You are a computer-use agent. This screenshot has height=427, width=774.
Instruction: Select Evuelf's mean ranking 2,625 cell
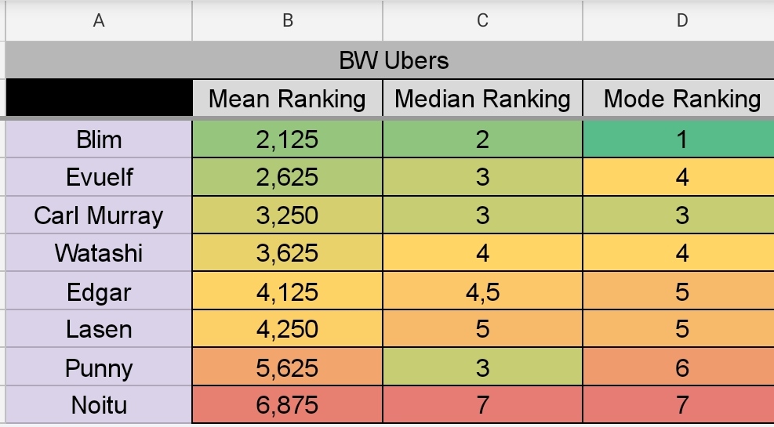pyautogui.click(x=287, y=177)
